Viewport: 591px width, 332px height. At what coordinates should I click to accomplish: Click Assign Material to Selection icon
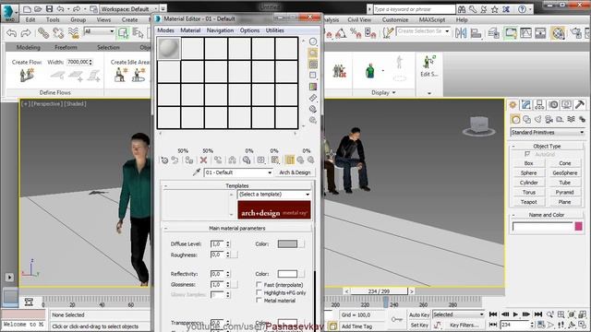tap(189, 160)
